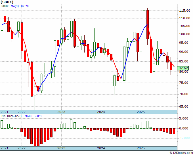Click the (SBUX) chart title
Viewport: 193px width, 155px height.
[7, 2]
